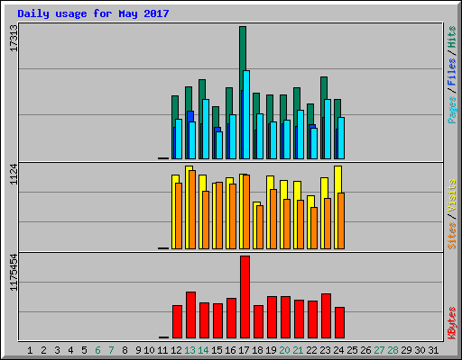Click day 12 label on the date axis
462x360 pixels.
coord(176,350)
